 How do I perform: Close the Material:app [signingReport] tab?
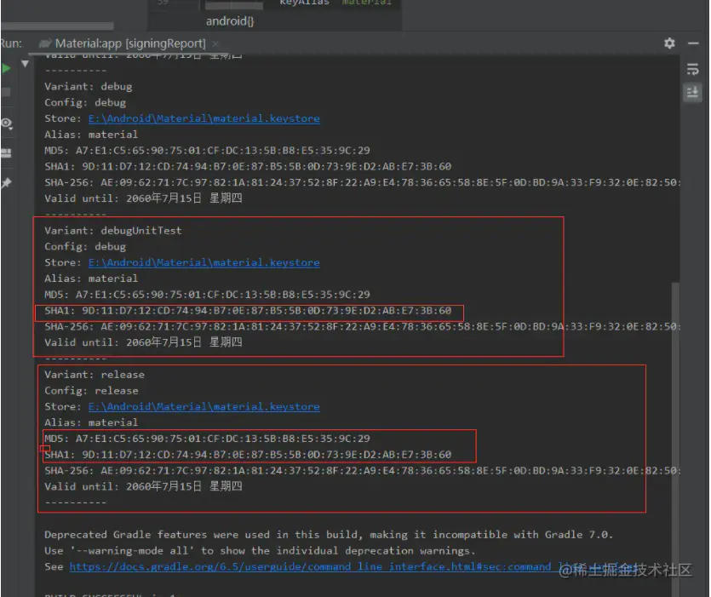[215, 43]
